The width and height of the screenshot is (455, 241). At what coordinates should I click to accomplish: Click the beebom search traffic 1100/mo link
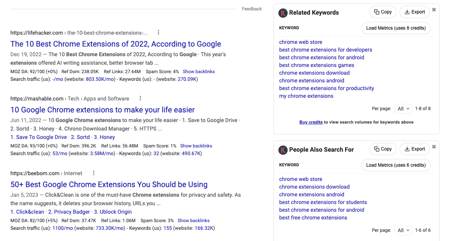pos(63,228)
